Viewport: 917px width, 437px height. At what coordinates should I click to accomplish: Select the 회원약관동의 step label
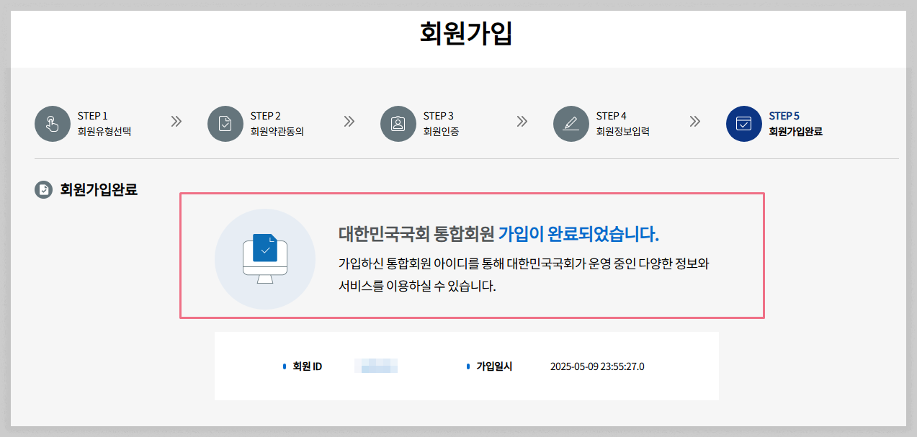point(277,132)
